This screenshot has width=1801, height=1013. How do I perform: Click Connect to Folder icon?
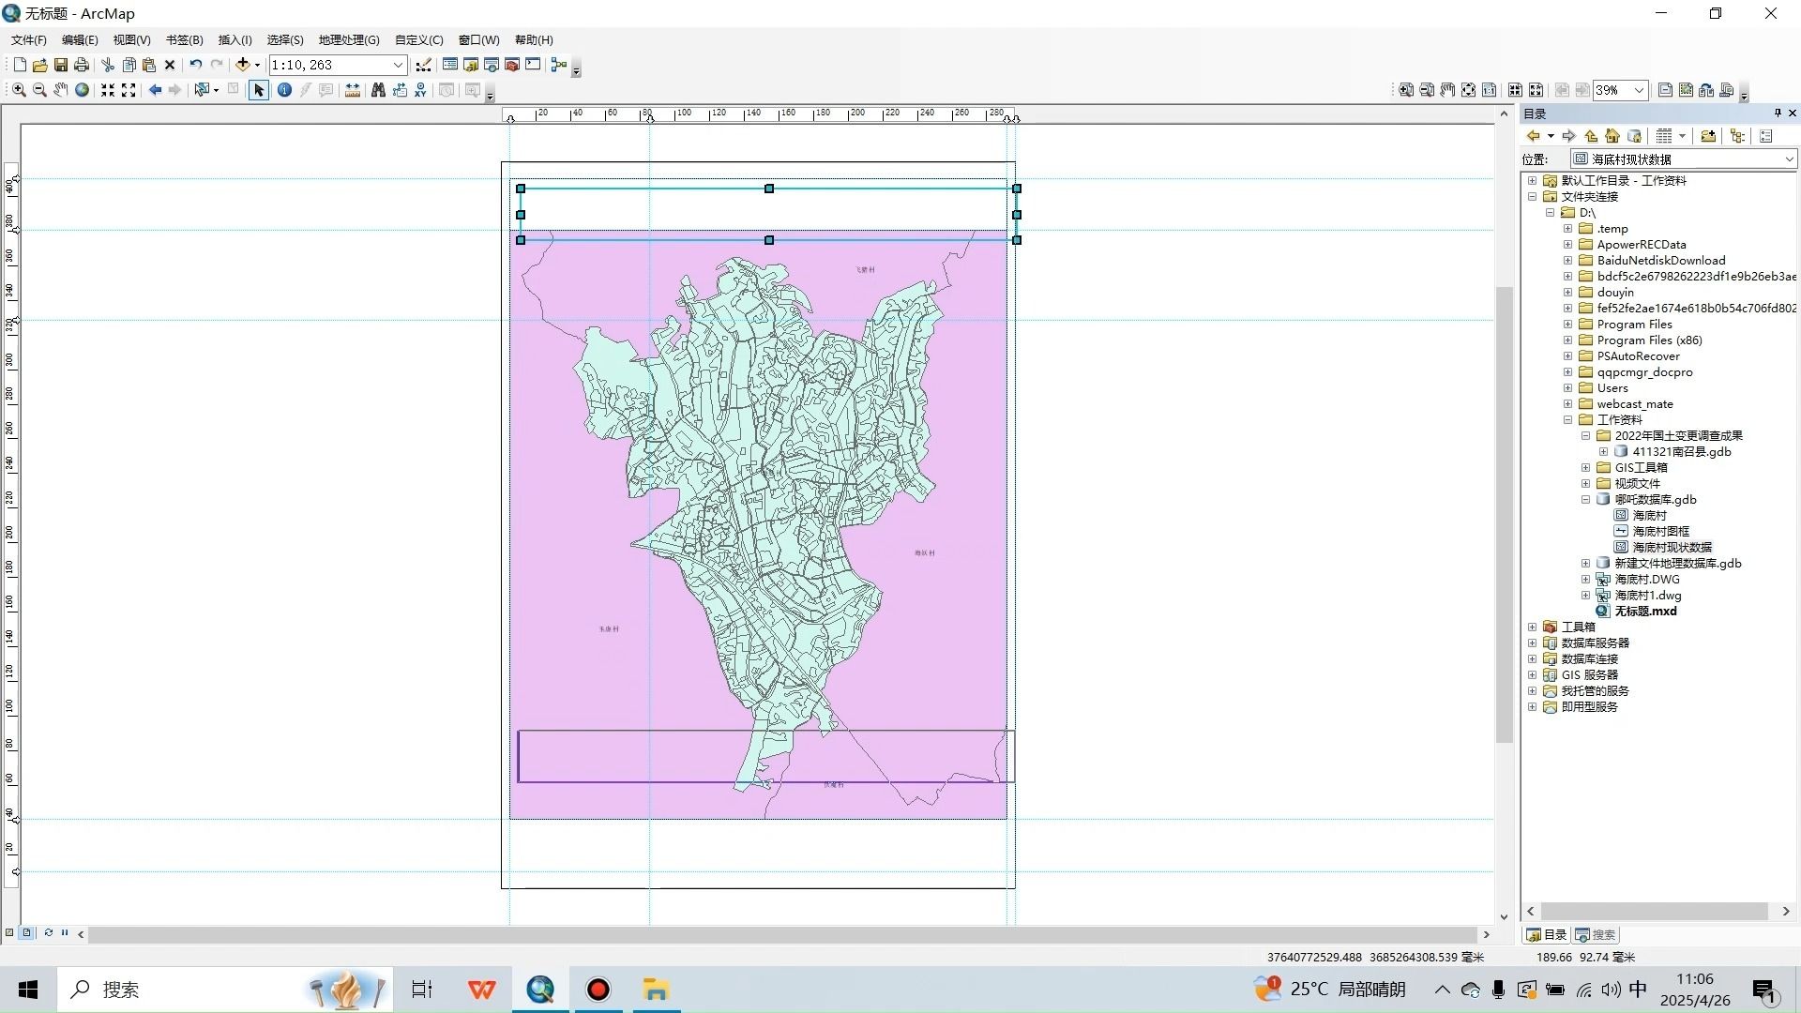(x=1708, y=136)
